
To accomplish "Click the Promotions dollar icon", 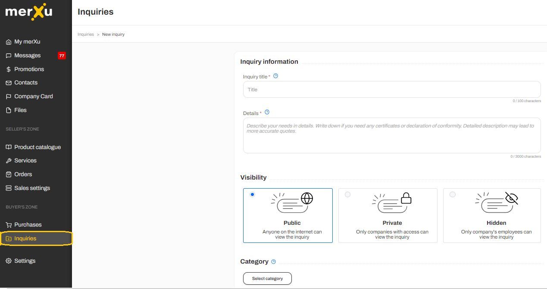I will (x=9, y=69).
